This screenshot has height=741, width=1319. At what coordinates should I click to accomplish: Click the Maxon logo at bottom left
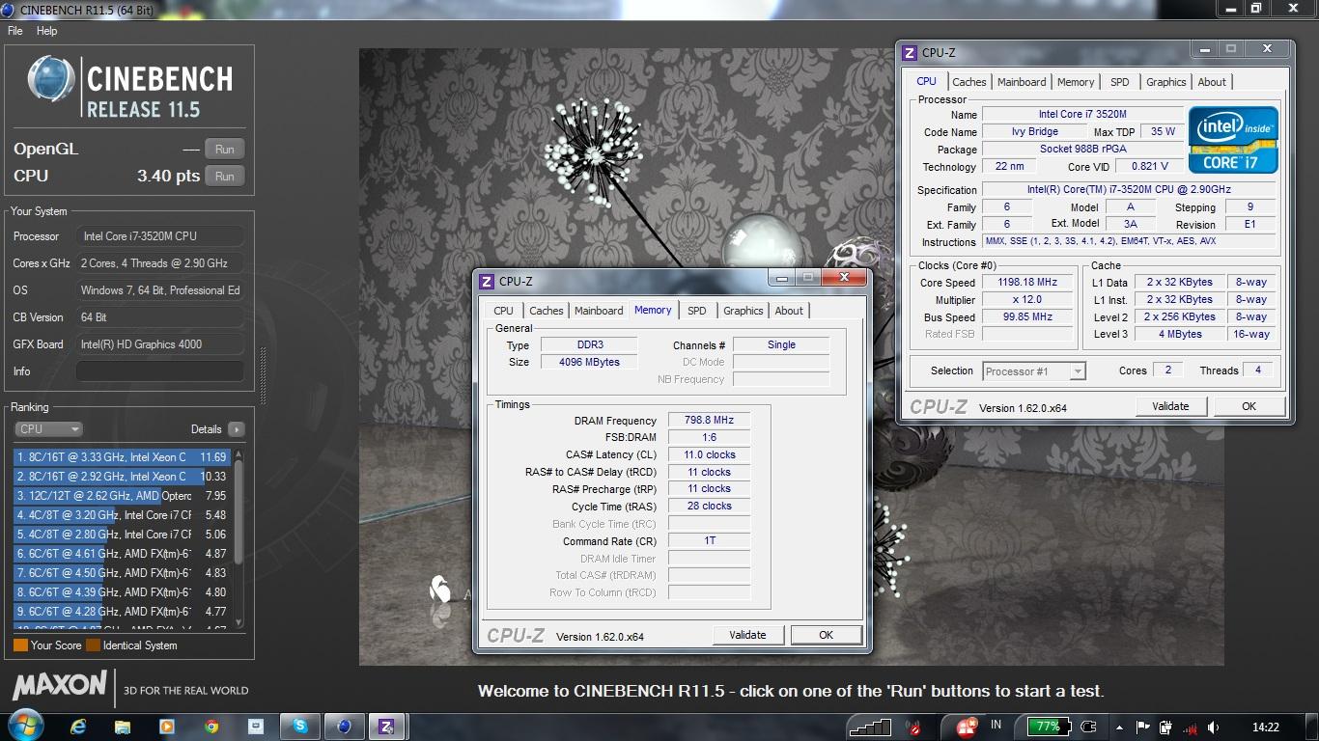pyautogui.click(x=59, y=686)
